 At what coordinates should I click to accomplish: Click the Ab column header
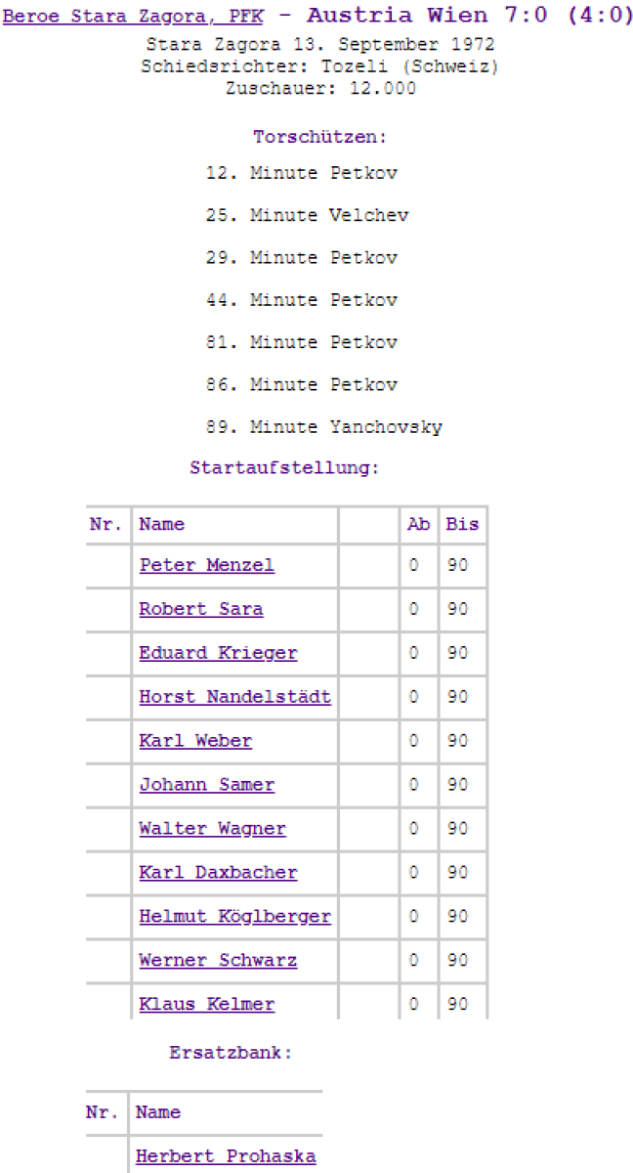click(418, 524)
